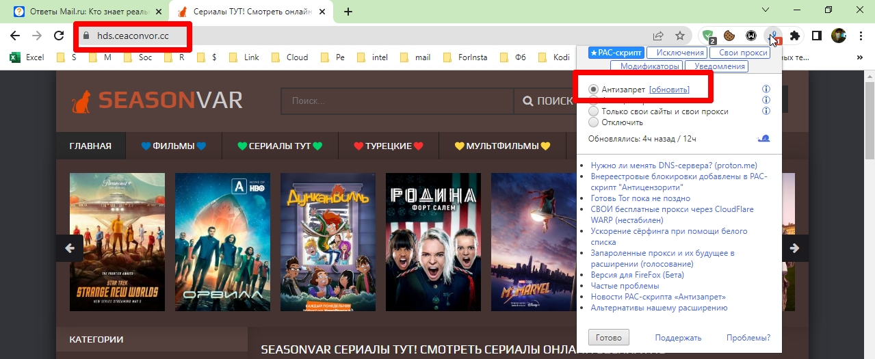Open the Chrome profile avatar
875x359 pixels.
click(x=839, y=36)
